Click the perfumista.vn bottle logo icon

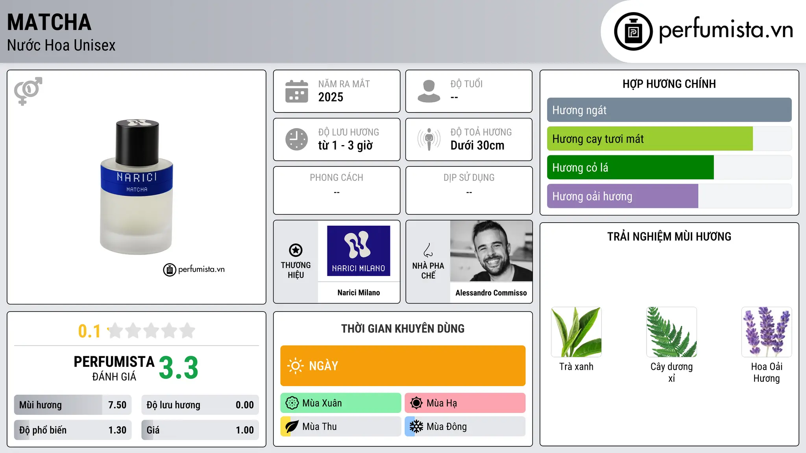pos(633,31)
